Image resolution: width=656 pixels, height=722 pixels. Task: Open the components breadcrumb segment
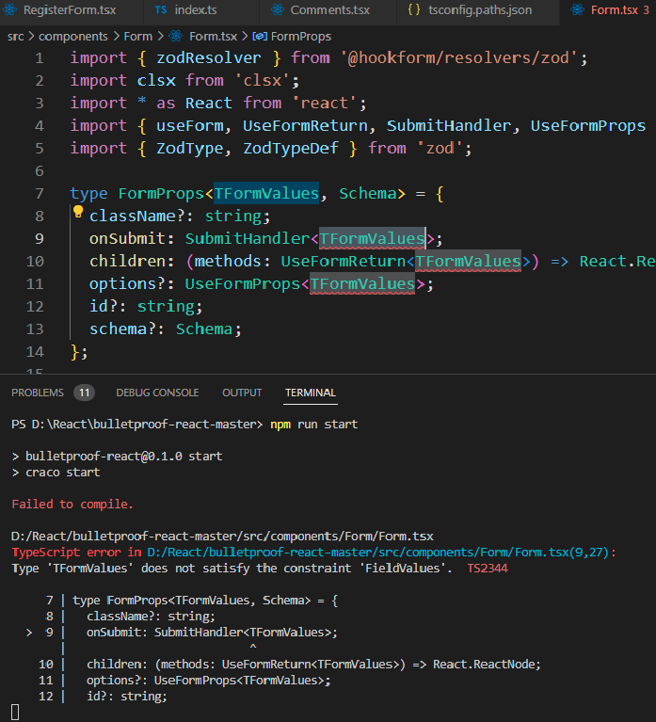(72, 37)
